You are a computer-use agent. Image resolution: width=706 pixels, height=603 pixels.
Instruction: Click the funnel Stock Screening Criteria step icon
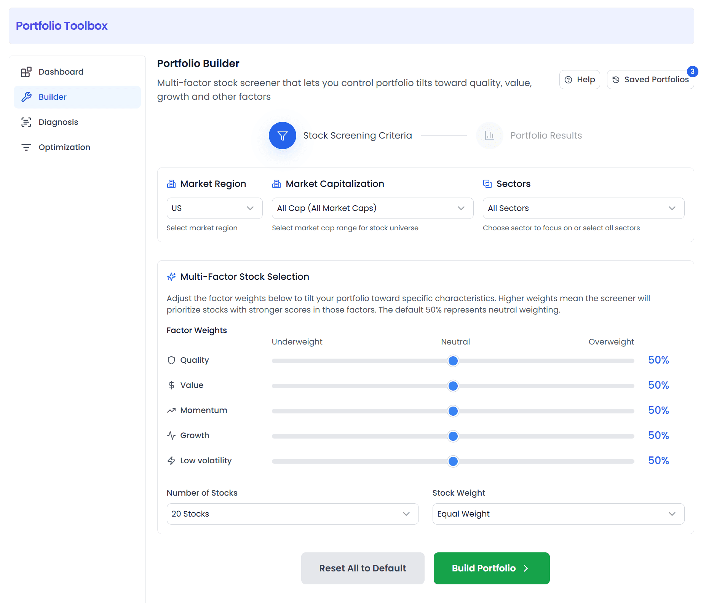[283, 136]
